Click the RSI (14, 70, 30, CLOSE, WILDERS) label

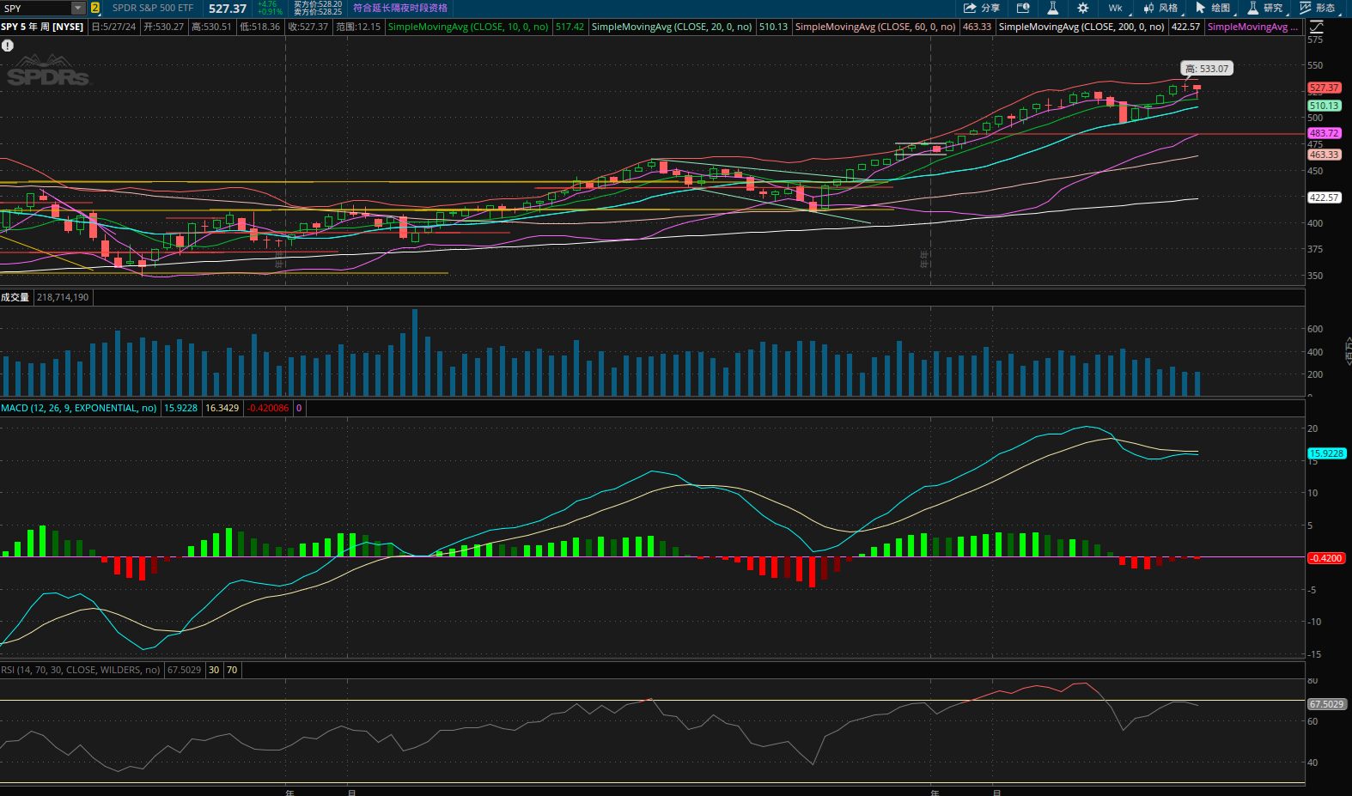click(x=81, y=670)
